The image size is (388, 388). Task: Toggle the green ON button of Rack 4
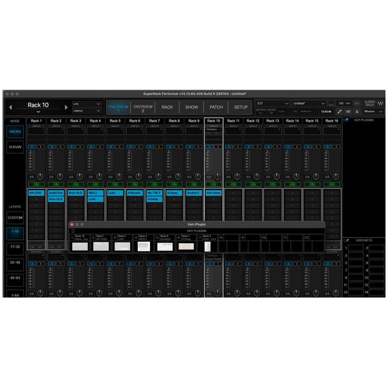pos(96,184)
